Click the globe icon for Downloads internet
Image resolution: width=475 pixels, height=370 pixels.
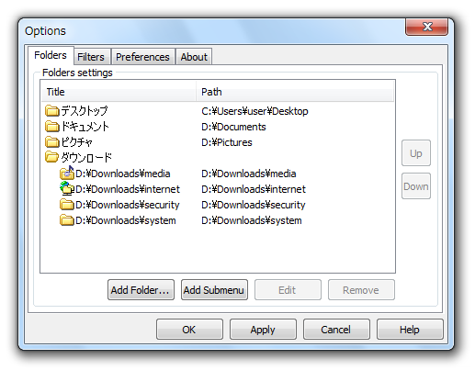point(67,188)
